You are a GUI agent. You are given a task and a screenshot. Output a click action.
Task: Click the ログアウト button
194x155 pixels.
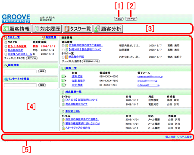coord(131,19)
